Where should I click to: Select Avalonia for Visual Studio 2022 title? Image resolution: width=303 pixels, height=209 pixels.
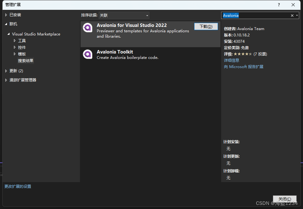pyautogui.click(x=132, y=25)
